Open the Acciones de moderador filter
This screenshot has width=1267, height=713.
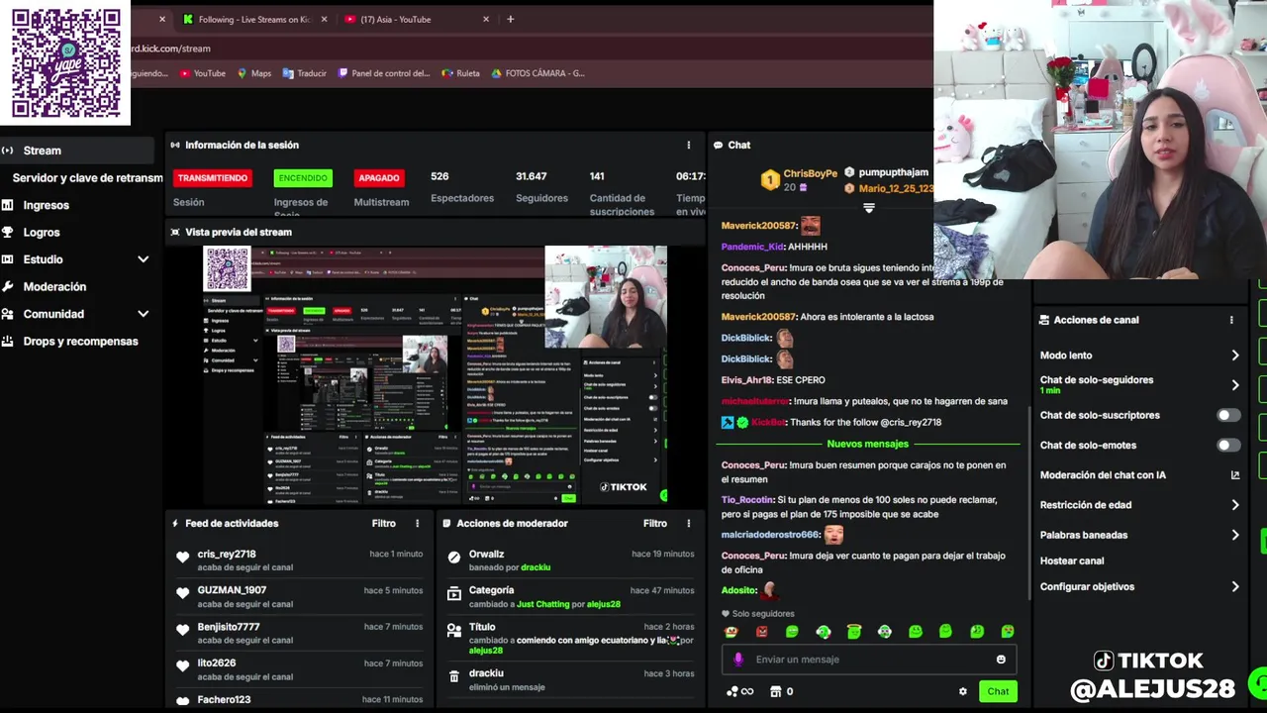coord(655,523)
